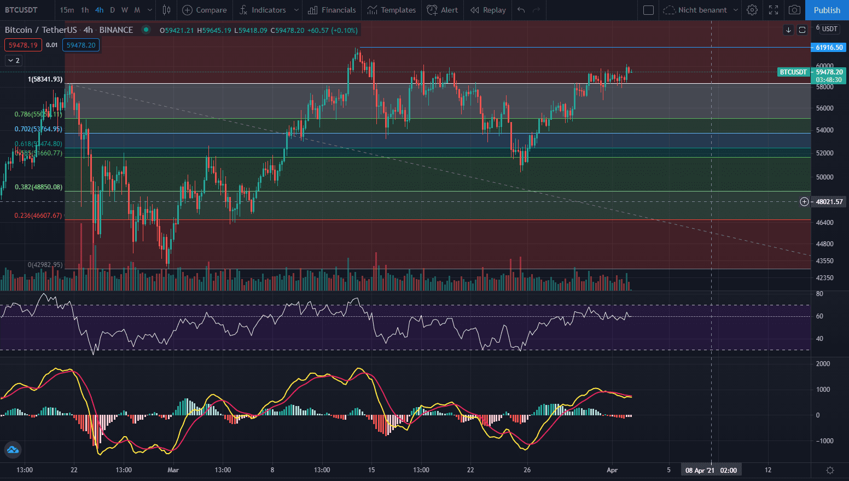Open indicator Templates
Viewport: 849px width, 481px height.
391,10
